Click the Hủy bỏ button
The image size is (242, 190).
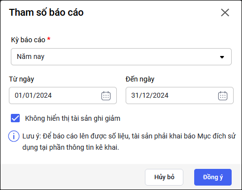[164, 177]
